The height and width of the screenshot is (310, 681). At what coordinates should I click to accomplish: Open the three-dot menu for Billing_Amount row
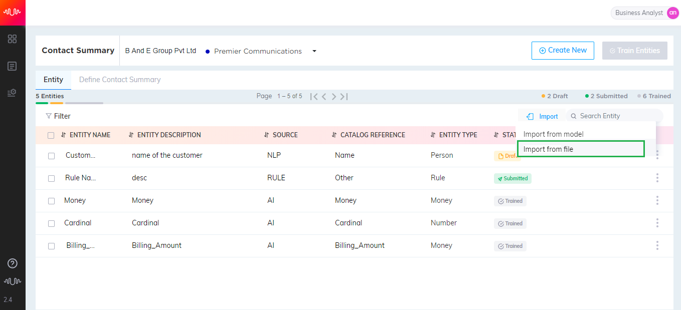click(x=657, y=245)
